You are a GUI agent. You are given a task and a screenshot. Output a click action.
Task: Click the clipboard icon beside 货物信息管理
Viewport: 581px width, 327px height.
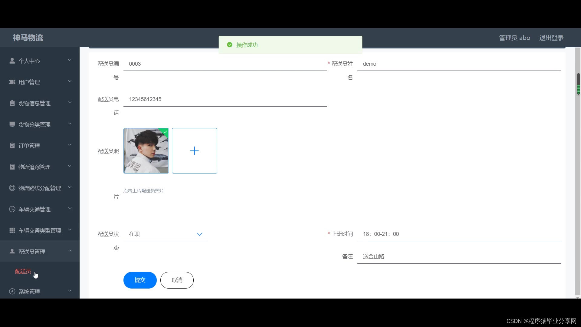(x=12, y=103)
